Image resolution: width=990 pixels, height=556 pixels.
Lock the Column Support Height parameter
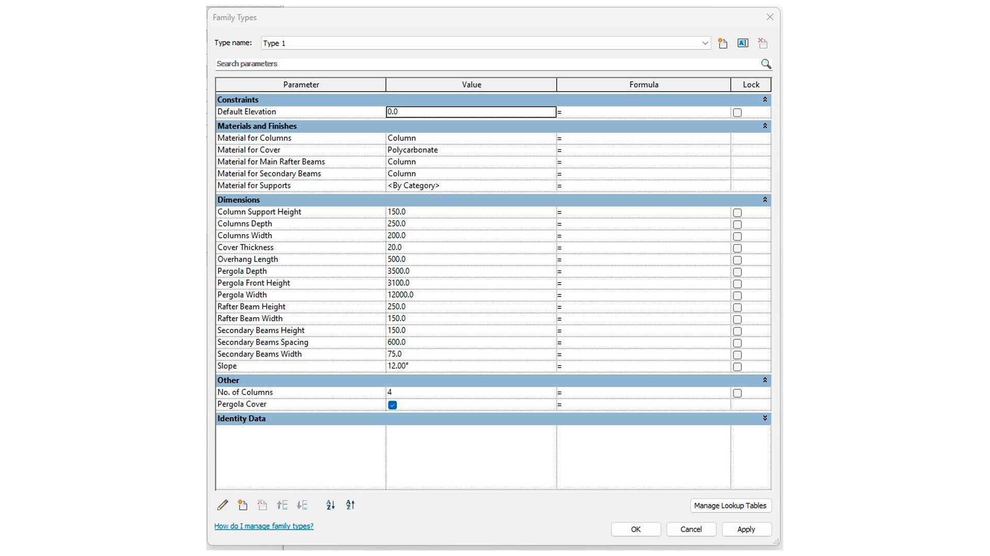tap(737, 213)
